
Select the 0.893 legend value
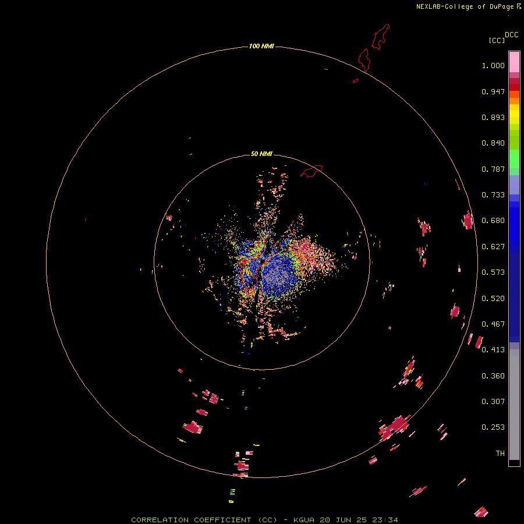coord(493,117)
